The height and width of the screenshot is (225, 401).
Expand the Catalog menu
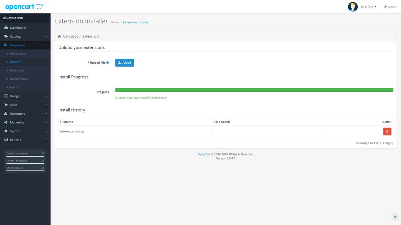coord(25,36)
